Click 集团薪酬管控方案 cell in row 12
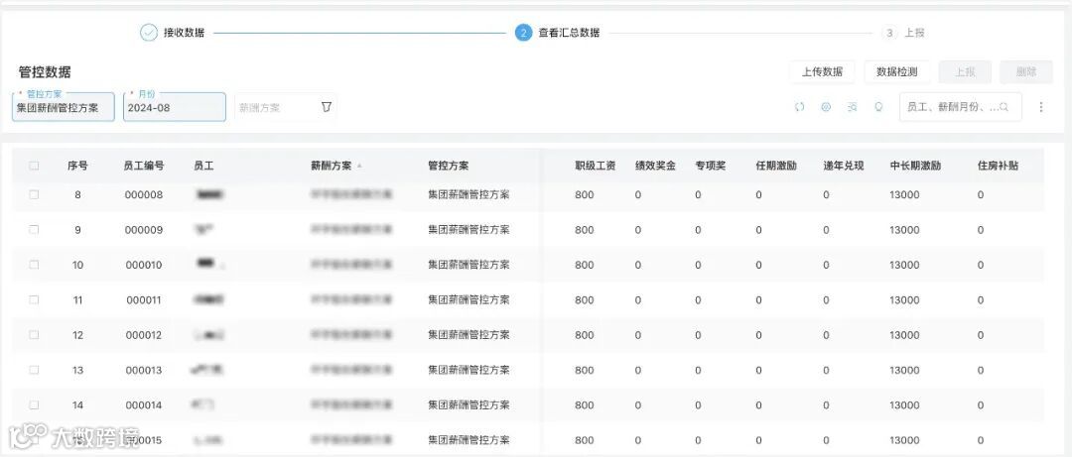 tap(469, 335)
